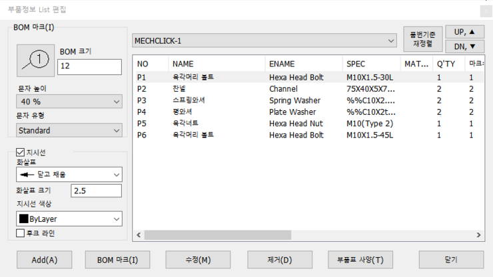The image size is (493, 277).
Task: Click the Add(A) button
Action: (x=45, y=260)
